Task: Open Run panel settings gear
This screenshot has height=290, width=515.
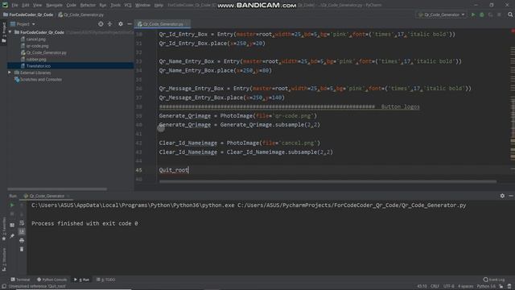Action: coord(502,196)
